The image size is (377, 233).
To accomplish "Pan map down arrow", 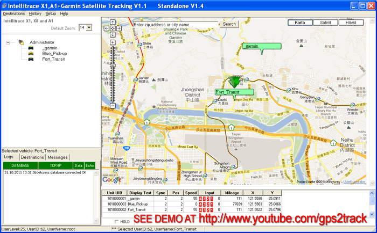I will pyautogui.click(x=113, y=34).
